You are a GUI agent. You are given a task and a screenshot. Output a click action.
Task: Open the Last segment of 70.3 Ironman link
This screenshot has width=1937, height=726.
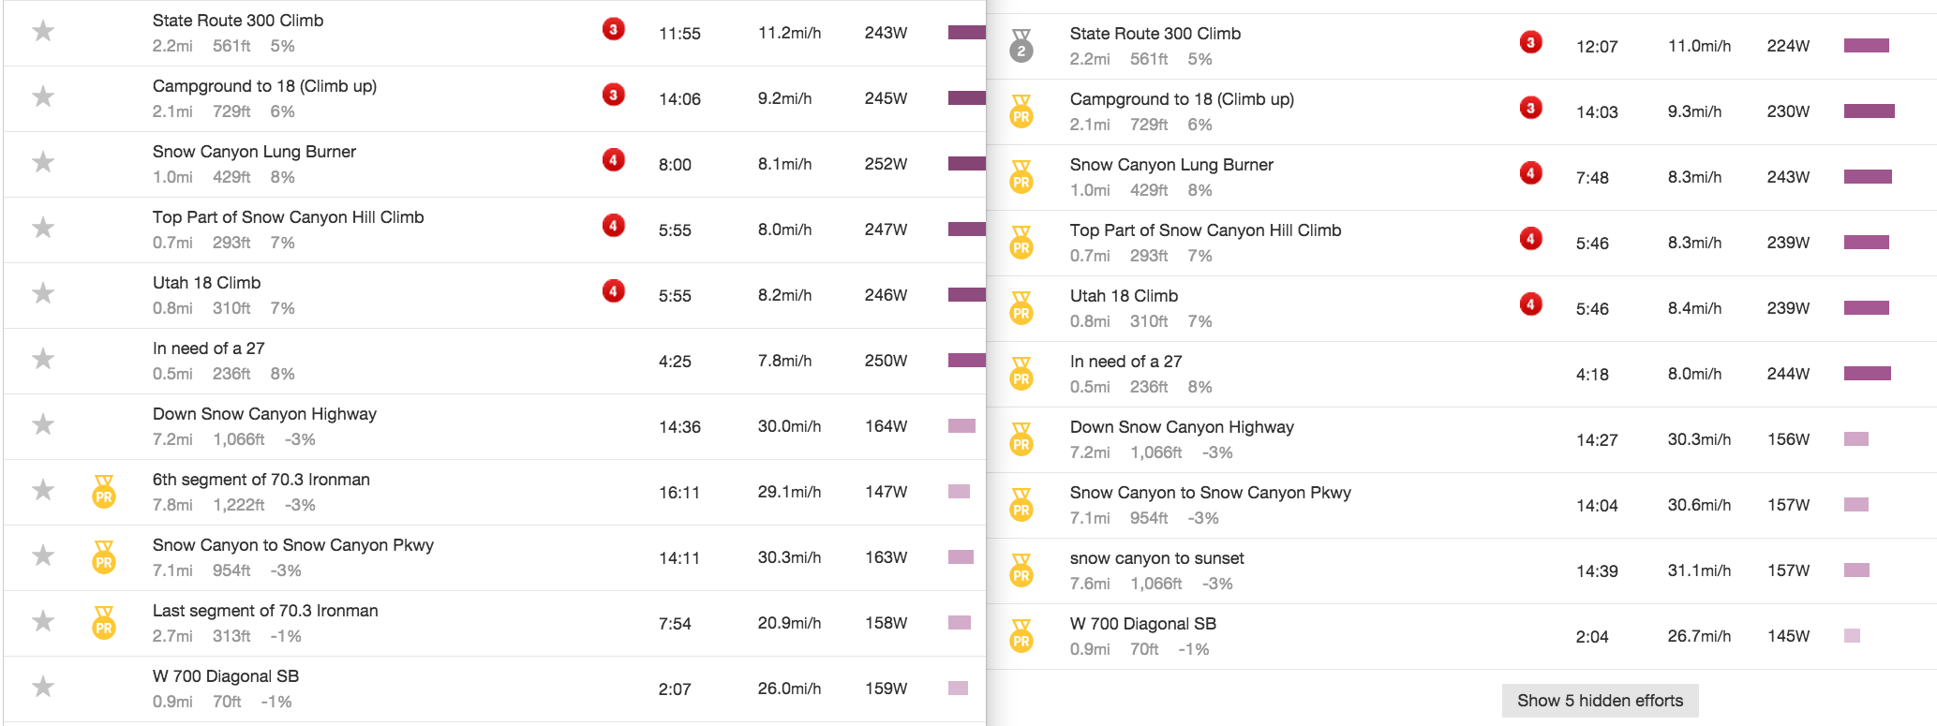(x=265, y=611)
